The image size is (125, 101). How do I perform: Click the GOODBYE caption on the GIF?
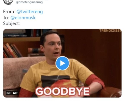[x=62, y=91]
